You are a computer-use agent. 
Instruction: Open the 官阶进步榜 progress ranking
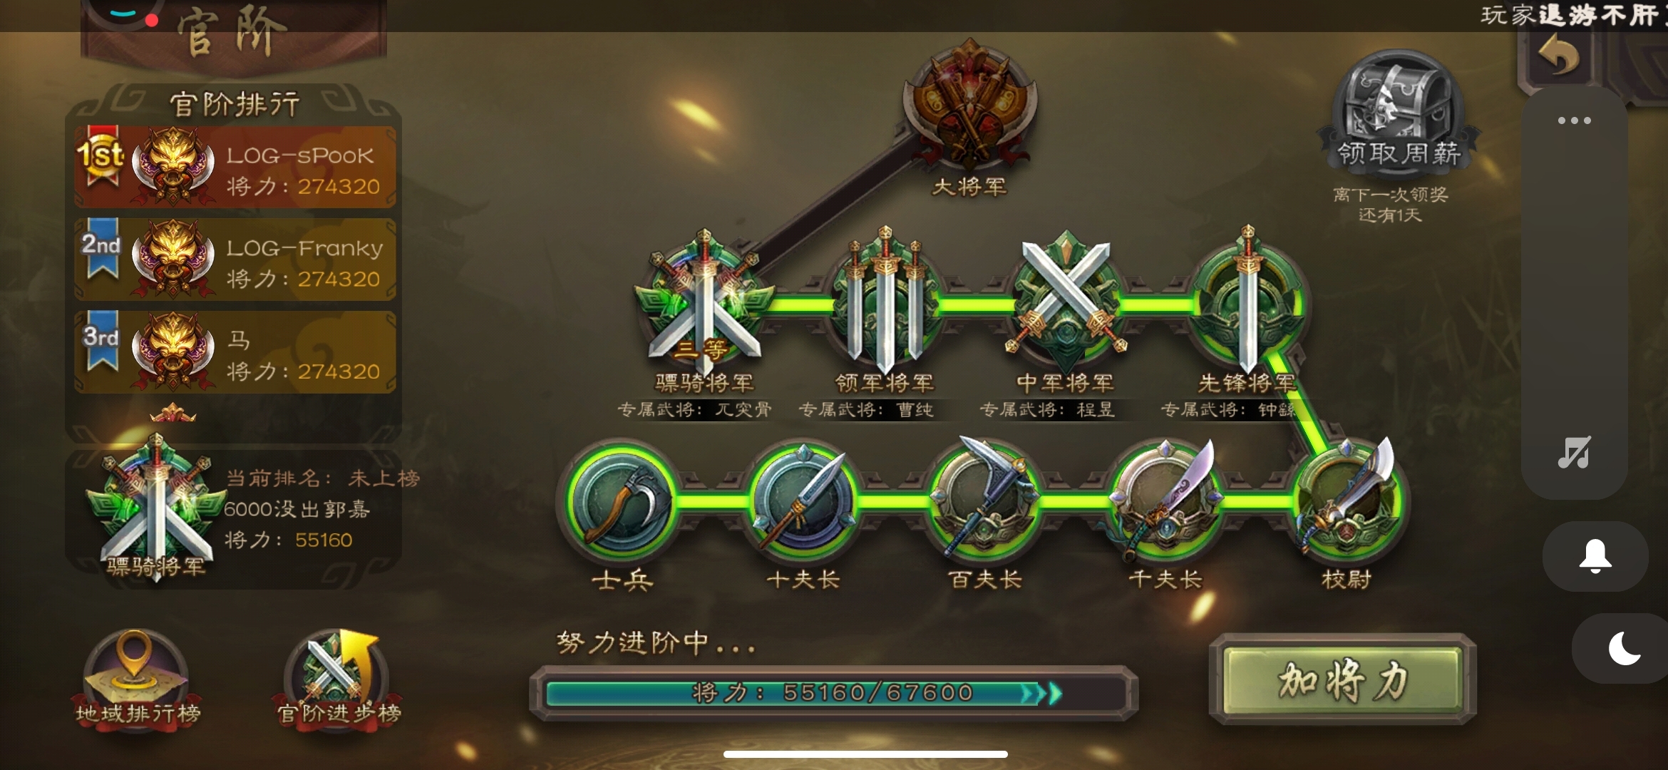(339, 677)
